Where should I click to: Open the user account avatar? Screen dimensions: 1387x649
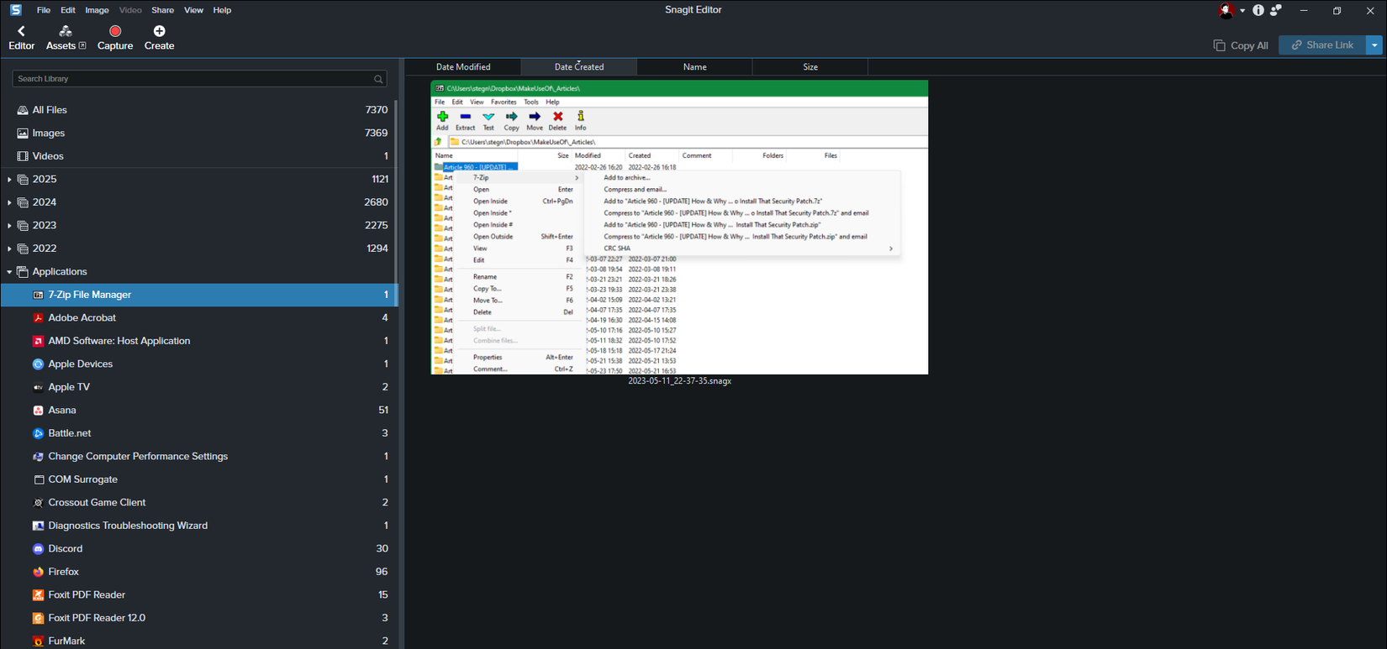1226,10
